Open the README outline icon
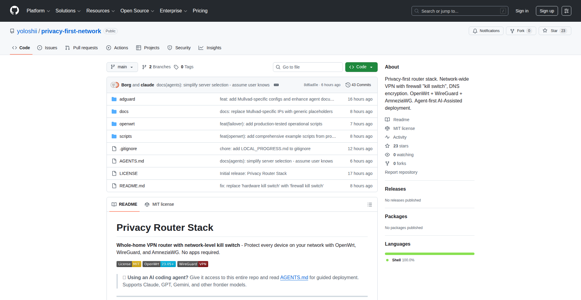Screen dimensions: 581x300 click(369, 205)
